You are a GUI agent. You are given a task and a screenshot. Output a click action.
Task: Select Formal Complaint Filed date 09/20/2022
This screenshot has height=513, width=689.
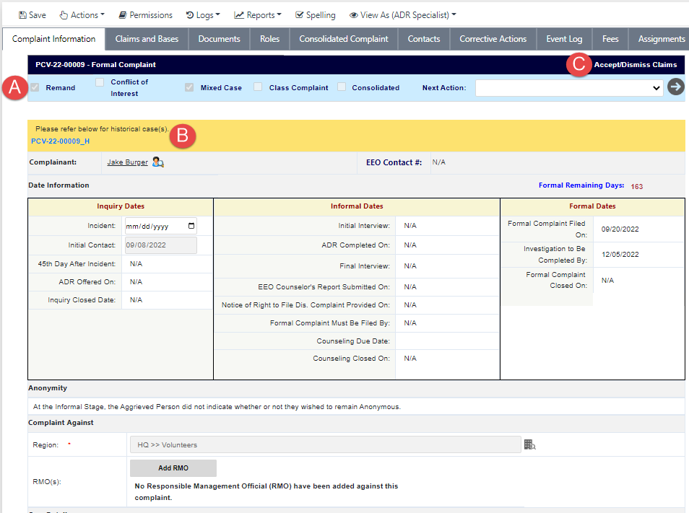pyautogui.click(x=620, y=229)
